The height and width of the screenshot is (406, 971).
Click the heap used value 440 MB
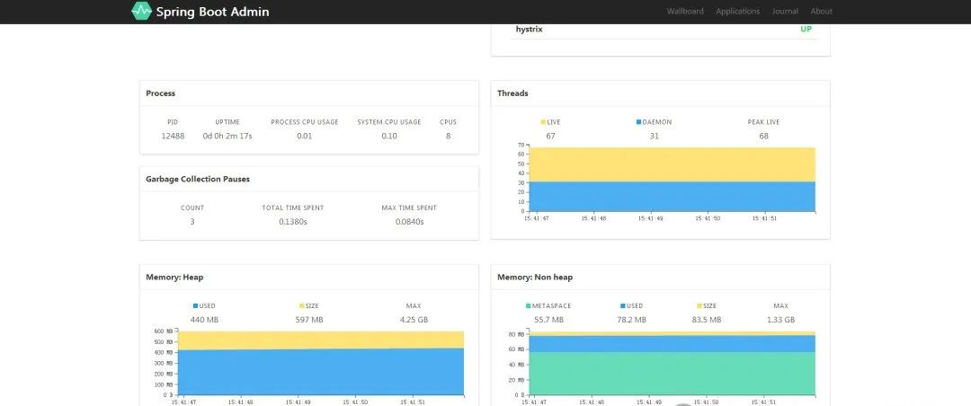(x=204, y=320)
